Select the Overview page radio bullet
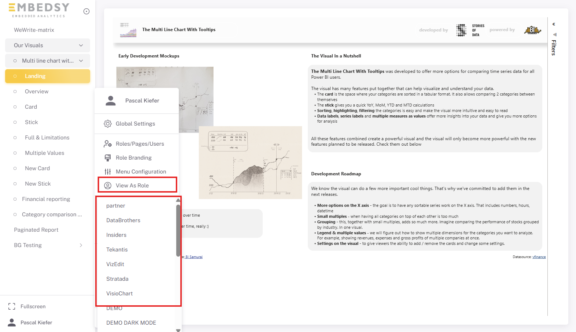 [15, 92]
